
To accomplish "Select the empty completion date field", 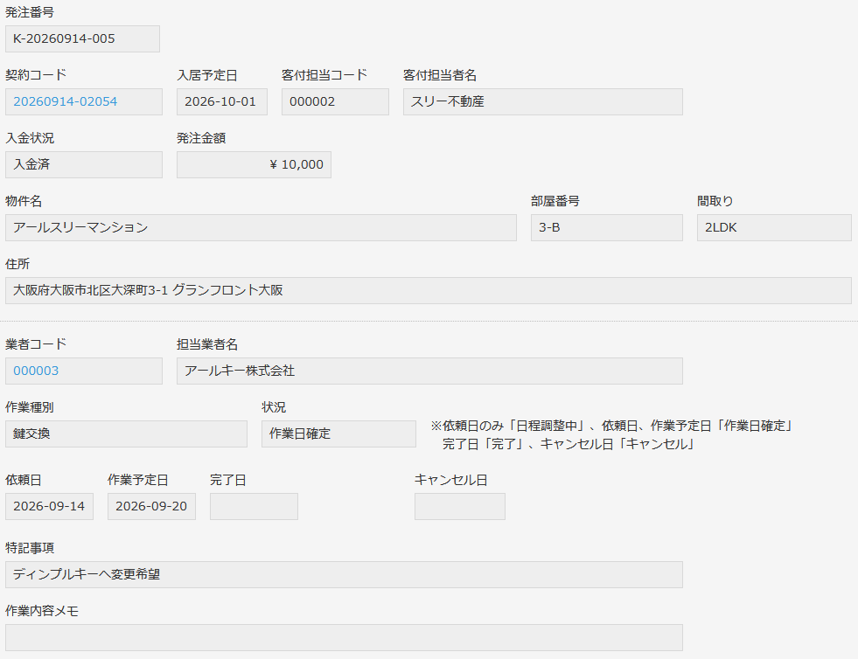I will [x=254, y=506].
